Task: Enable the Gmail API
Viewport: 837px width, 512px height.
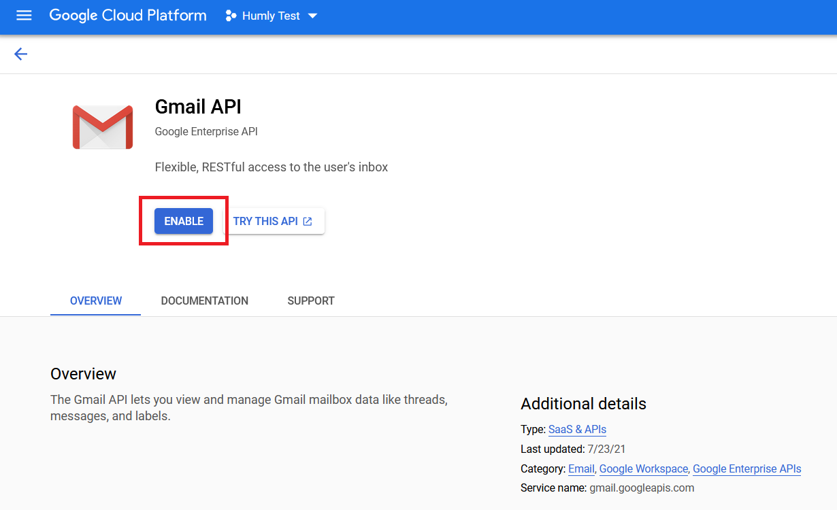Action: pos(183,220)
